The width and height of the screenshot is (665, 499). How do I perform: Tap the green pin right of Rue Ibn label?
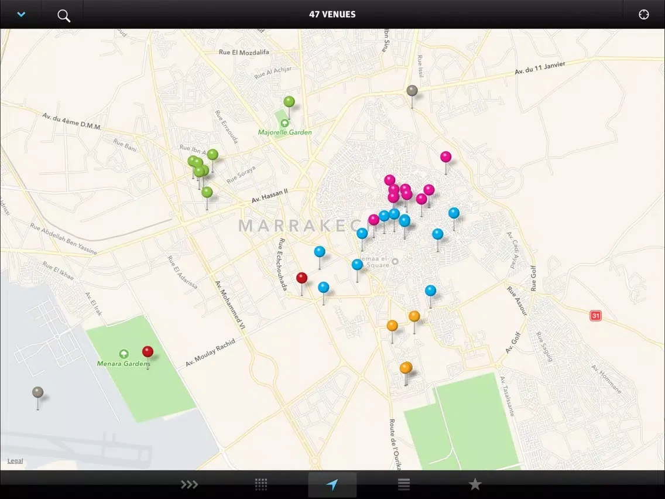coord(212,155)
